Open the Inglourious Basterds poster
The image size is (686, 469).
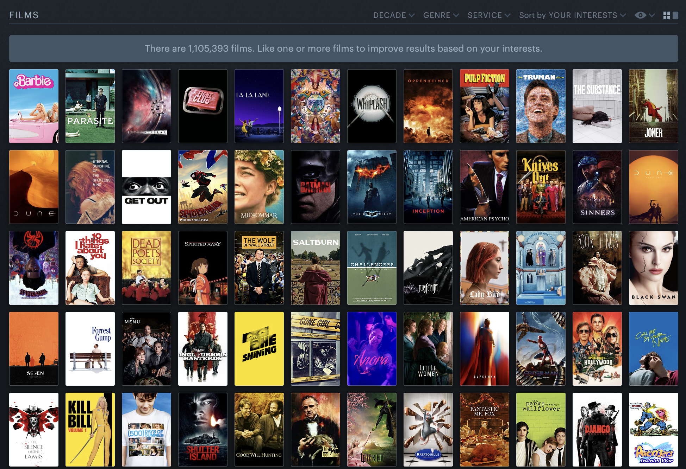[203, 349]
